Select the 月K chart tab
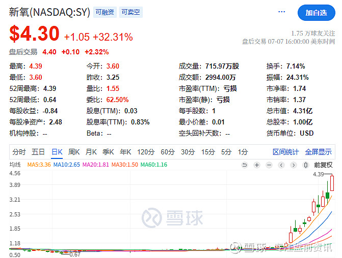Viewport: 342px width, 258px height. (91, 152)
